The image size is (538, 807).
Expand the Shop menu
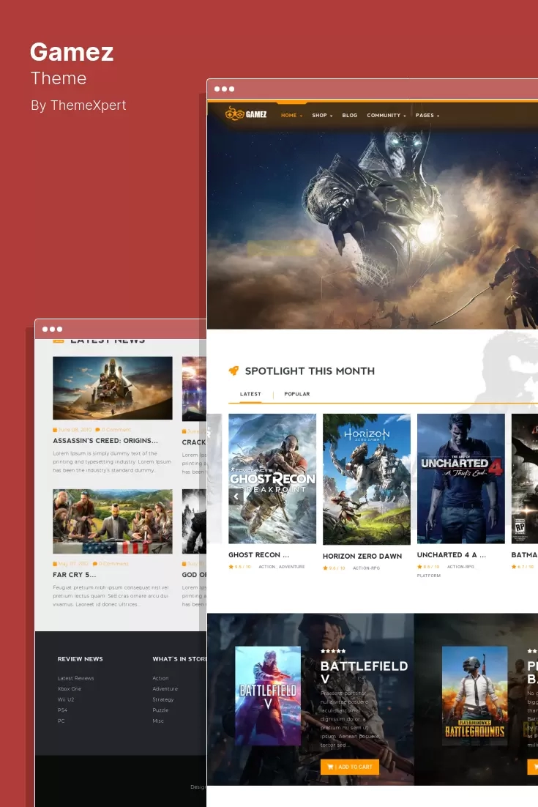322,115
